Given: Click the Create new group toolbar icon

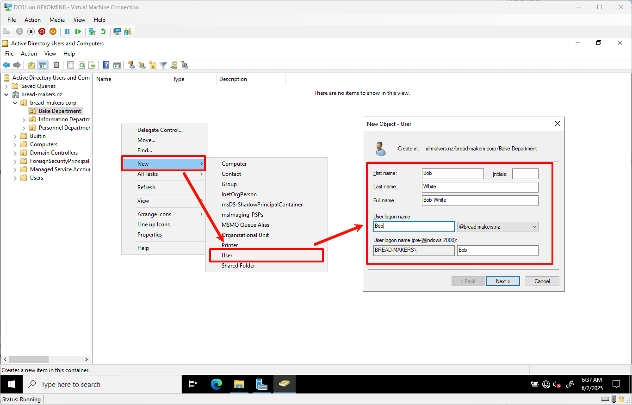Looking at the screenshot, I should (x=142, y=65).
